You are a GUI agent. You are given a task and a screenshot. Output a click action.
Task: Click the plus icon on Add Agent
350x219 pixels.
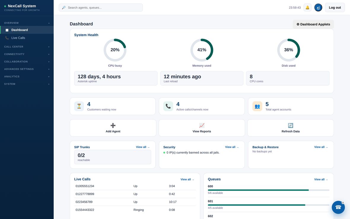tap(113, 125)
